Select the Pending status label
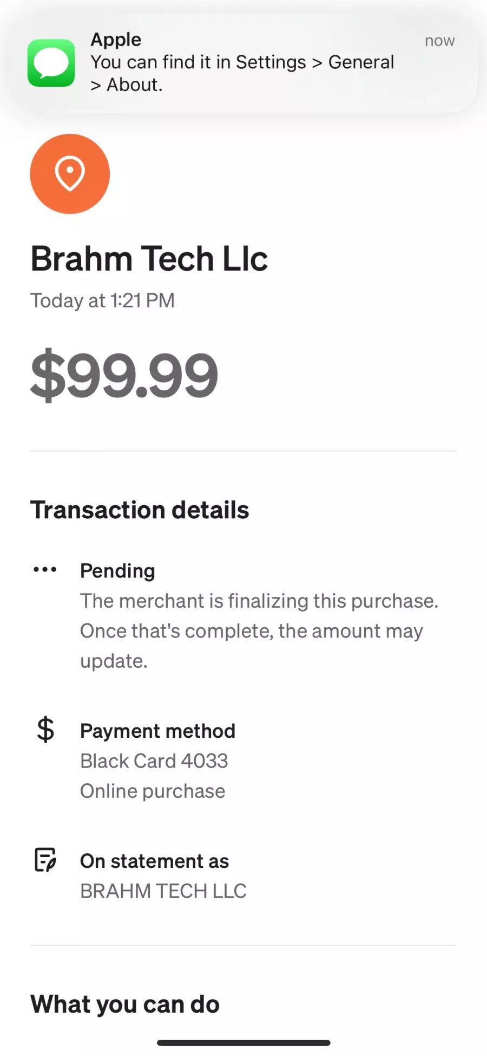 coord(117,571)
